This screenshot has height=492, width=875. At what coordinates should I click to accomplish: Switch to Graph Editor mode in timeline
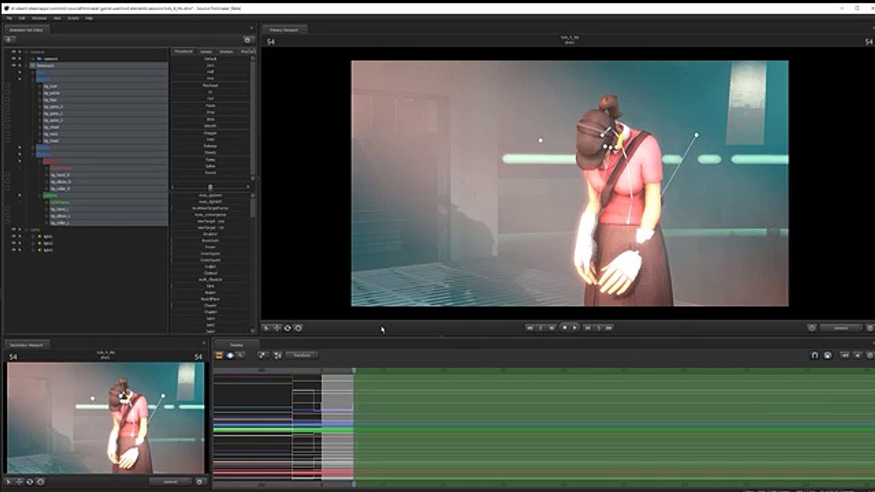241,355
